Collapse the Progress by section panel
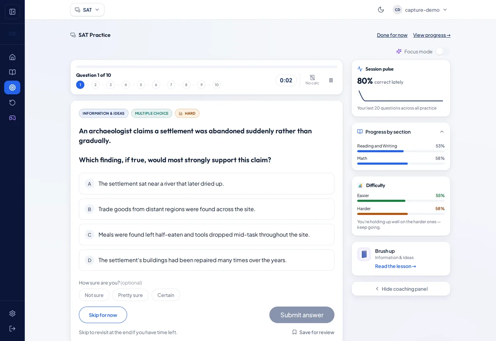 442,132
